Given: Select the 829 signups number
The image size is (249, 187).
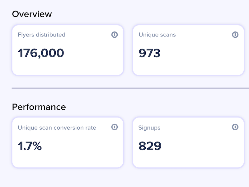Looking at the screenshot, I should tap(150, 146).
